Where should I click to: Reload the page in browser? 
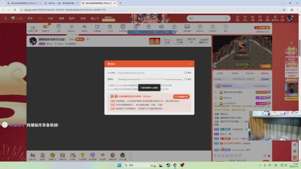click(x=15, y=10)
